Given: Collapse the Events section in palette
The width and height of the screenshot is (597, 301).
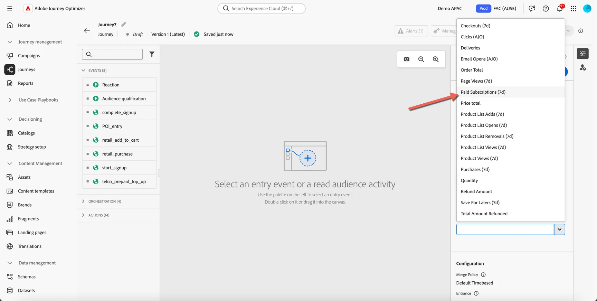Looking at the screenshot, I should (83, 70).
